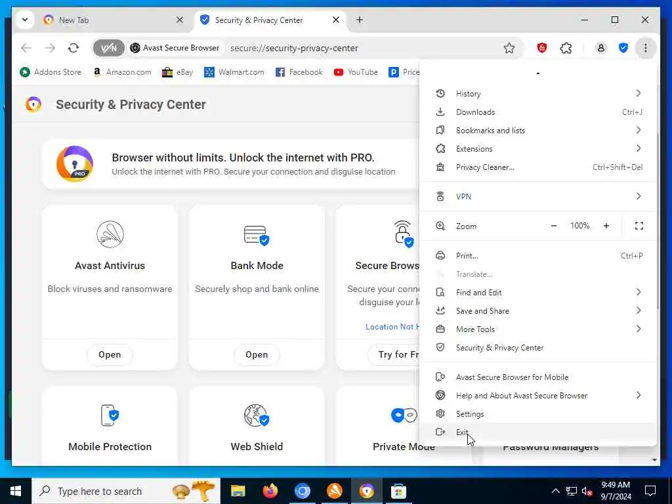Image resolution: width=672 pixels, height=504 pixels.
Task: Switch to the New Tab tab
Action: tap(114, 20)
